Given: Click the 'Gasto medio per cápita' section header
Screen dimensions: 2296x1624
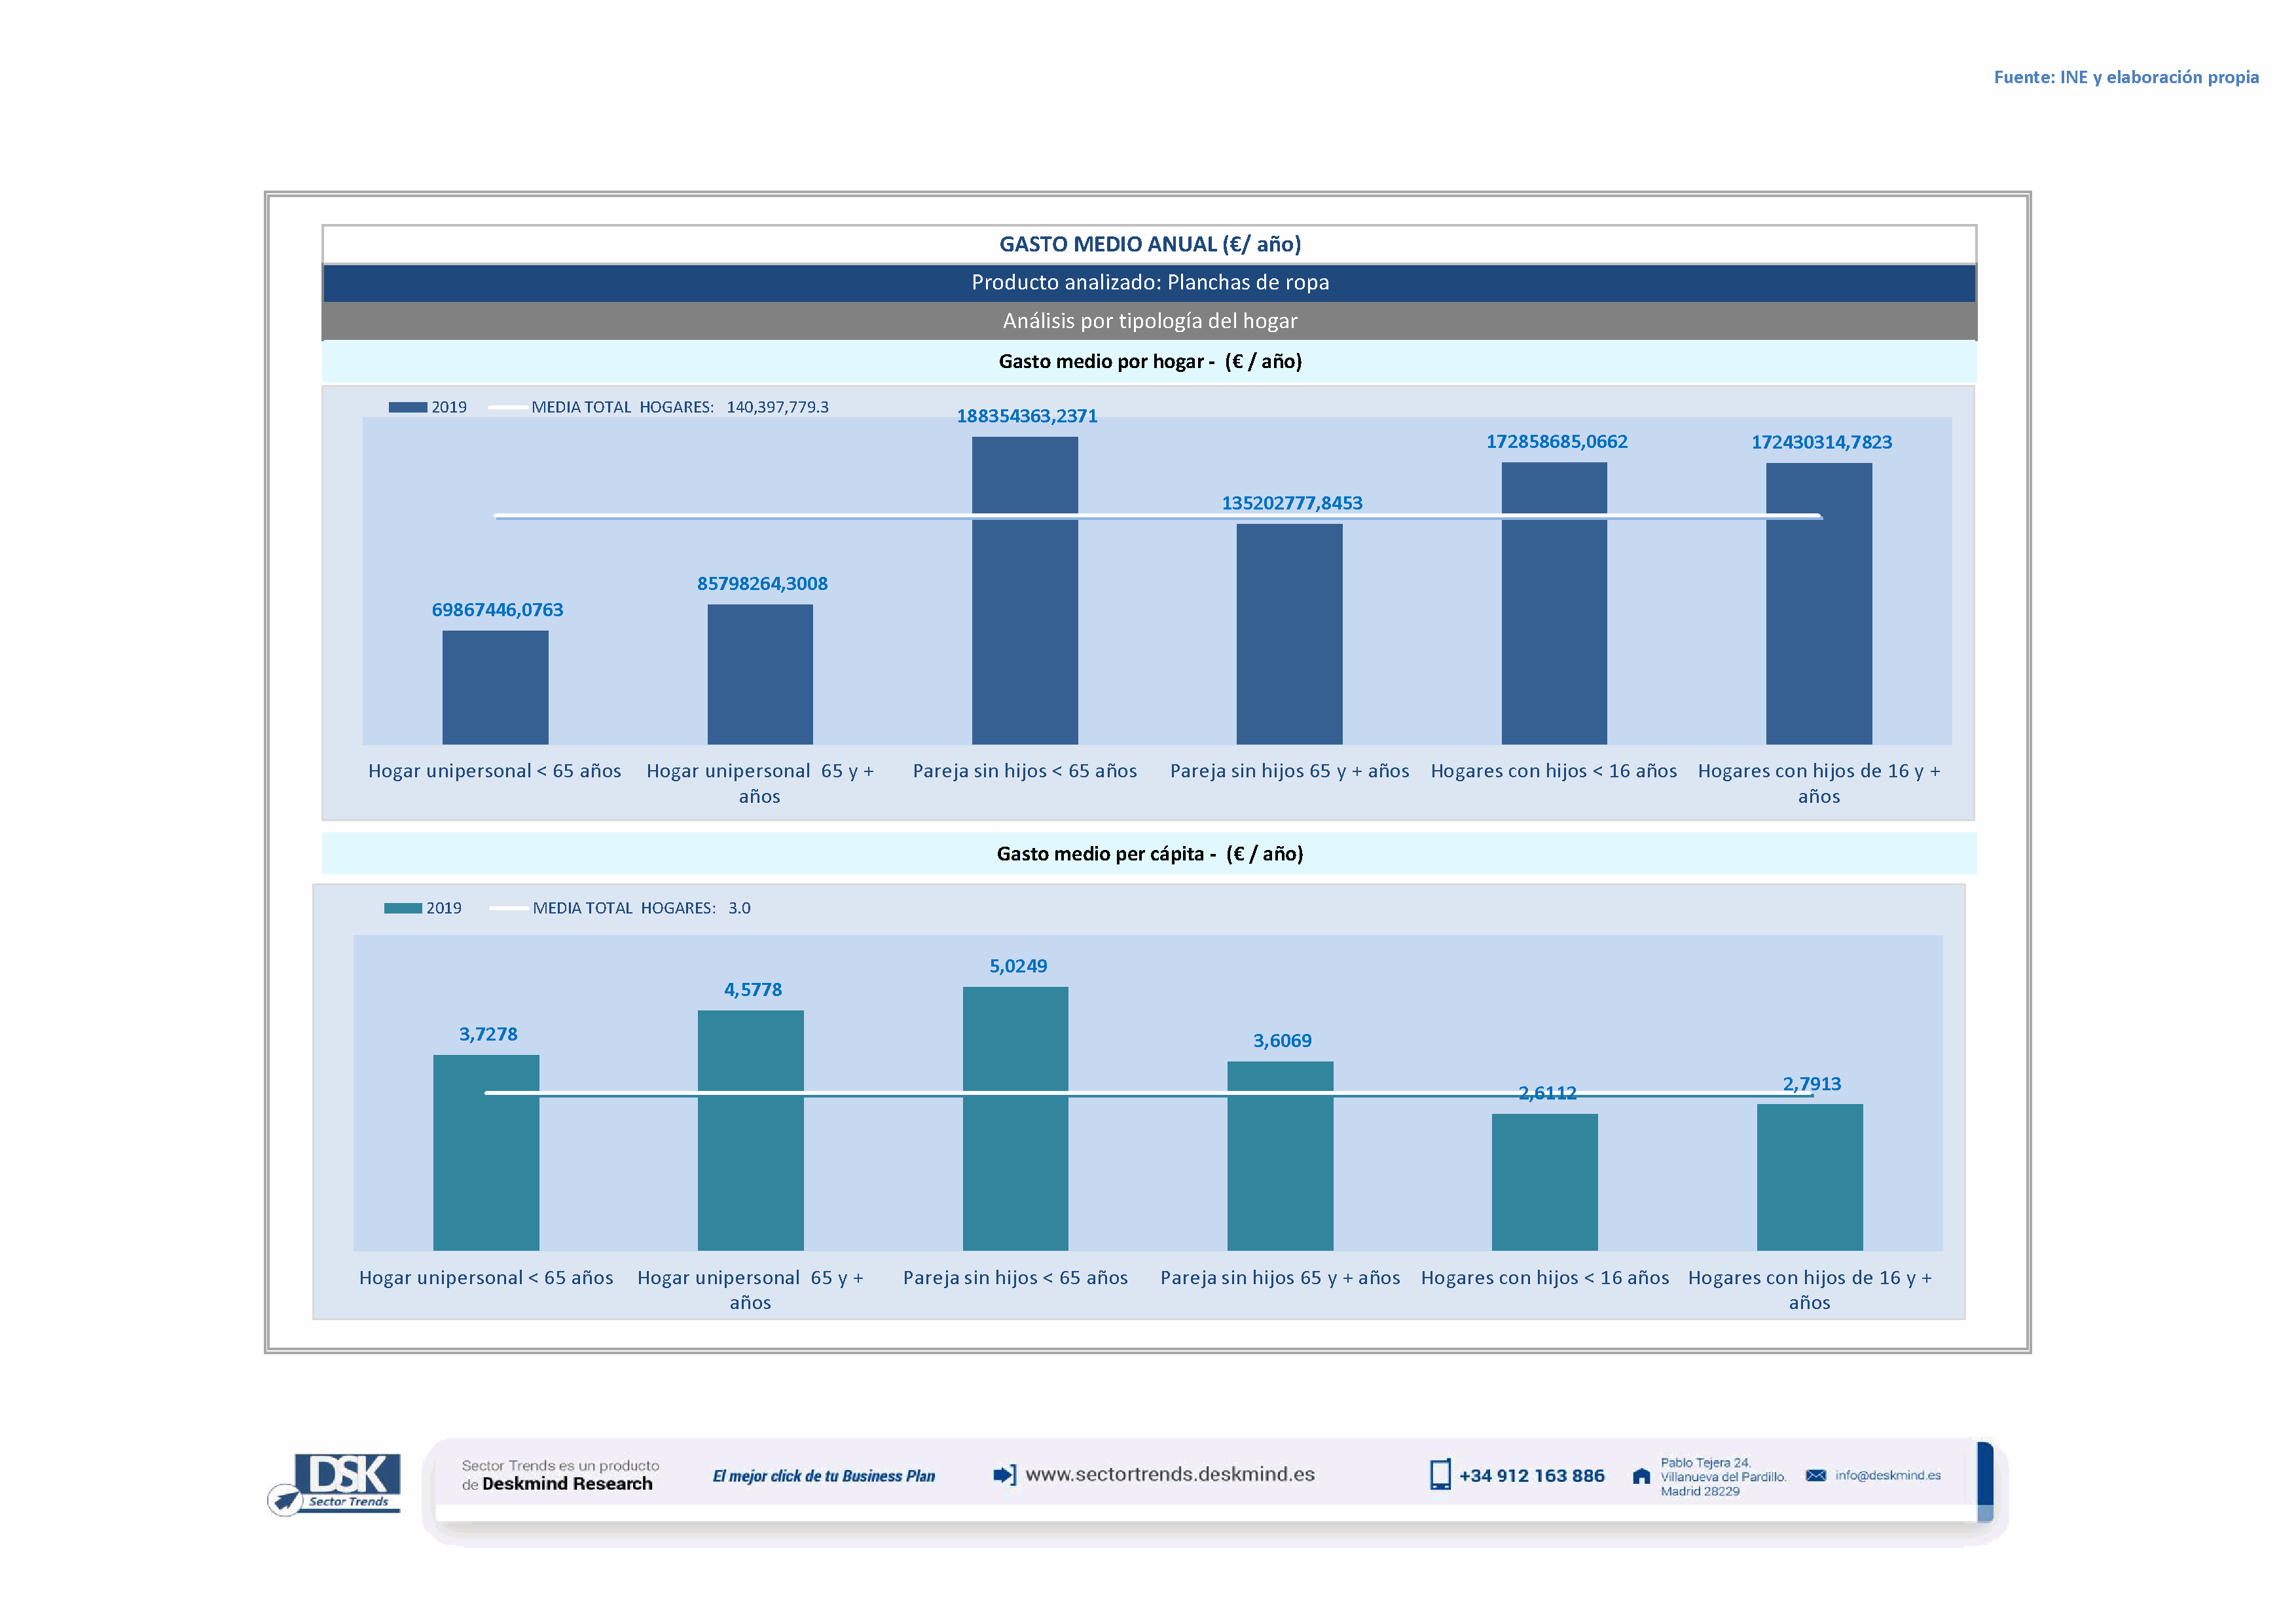Looking at the screenshot, I should (1149, 853).
